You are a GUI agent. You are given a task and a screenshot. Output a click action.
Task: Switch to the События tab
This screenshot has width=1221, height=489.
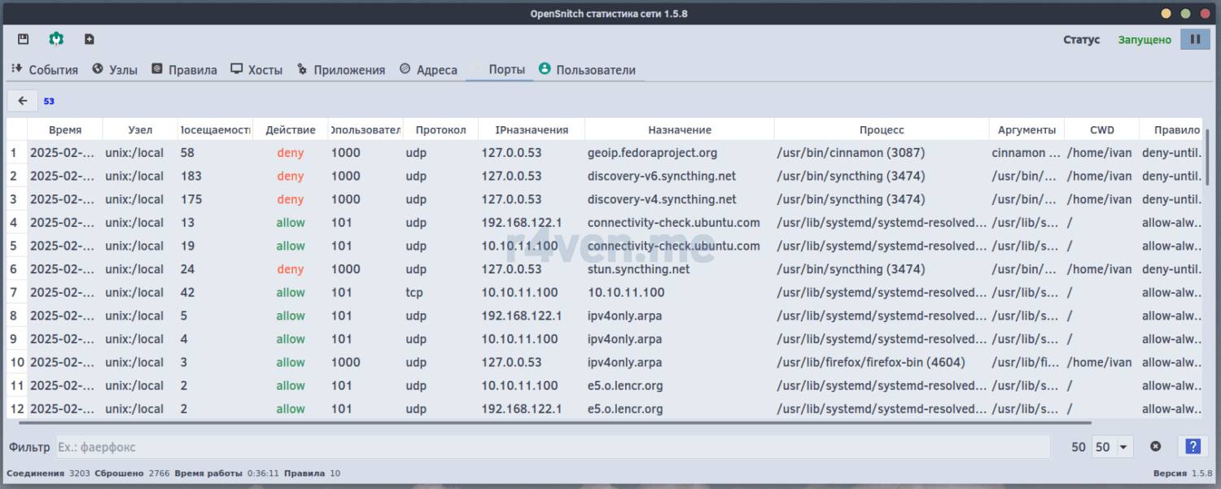[x=45, y=70]
